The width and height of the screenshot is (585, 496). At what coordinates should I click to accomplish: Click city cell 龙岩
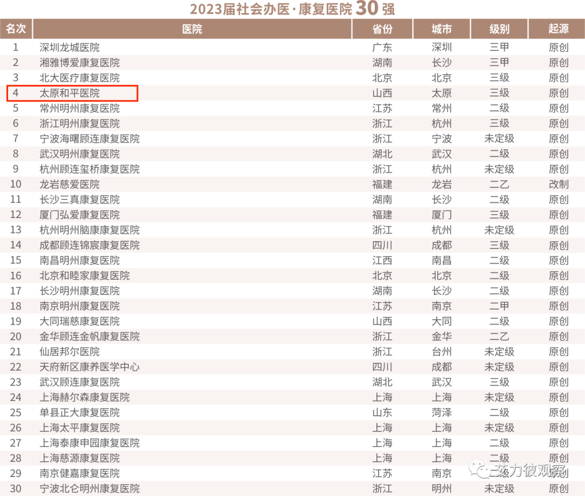click(442, 184)
